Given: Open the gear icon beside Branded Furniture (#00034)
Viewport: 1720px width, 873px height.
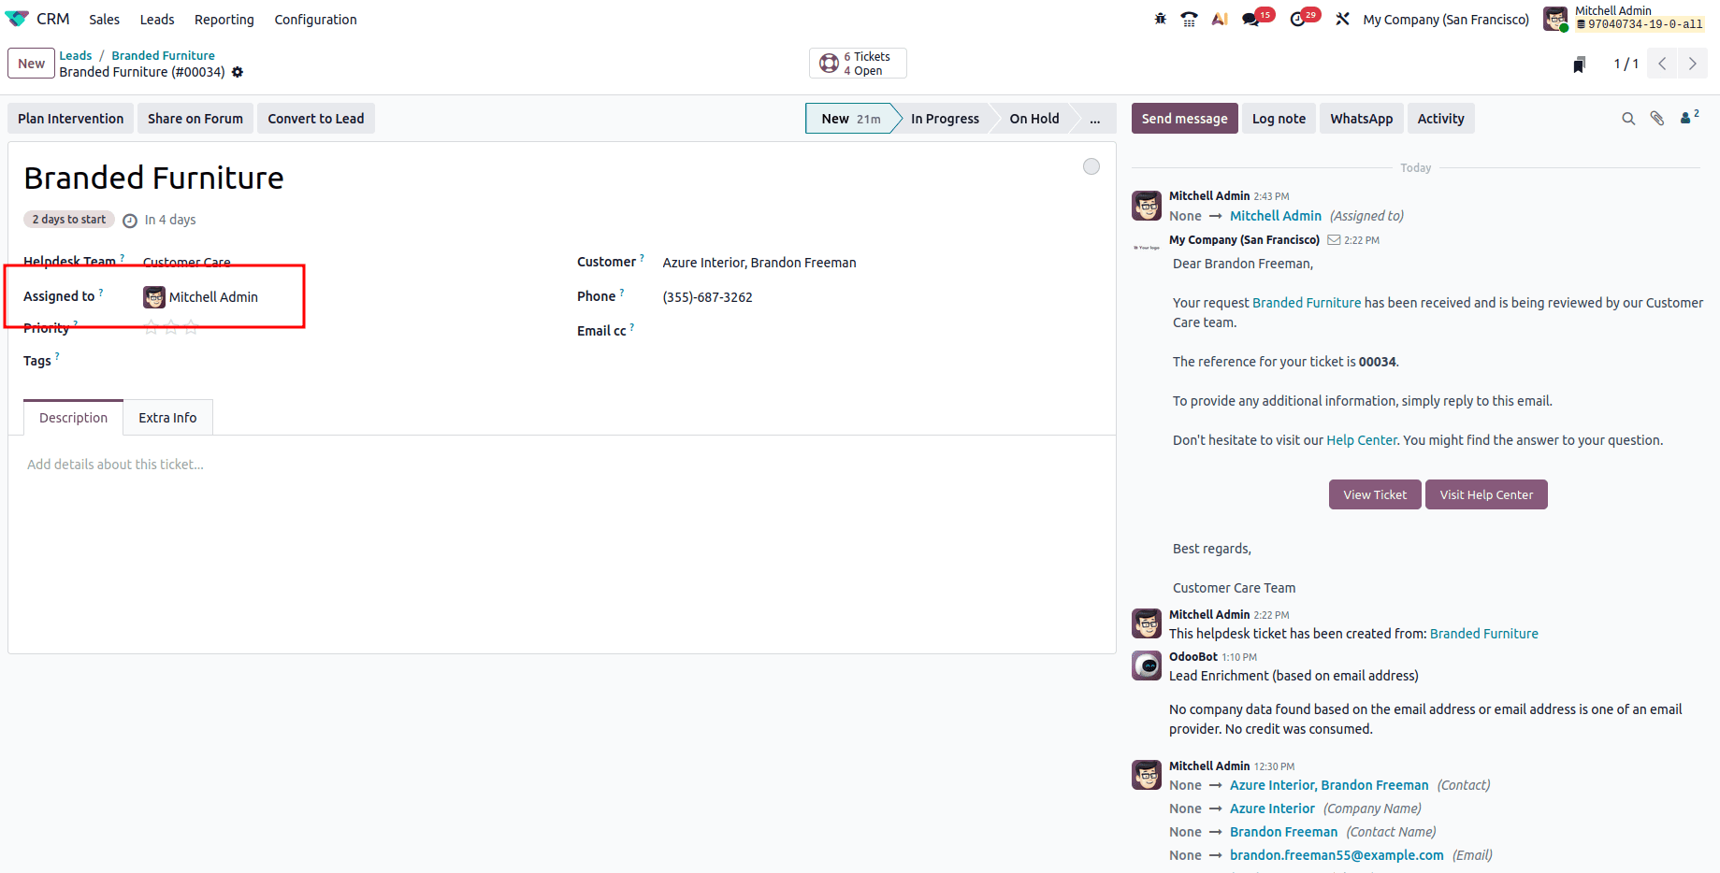Looking at the screenshot, I should click(x=238, y=72).
